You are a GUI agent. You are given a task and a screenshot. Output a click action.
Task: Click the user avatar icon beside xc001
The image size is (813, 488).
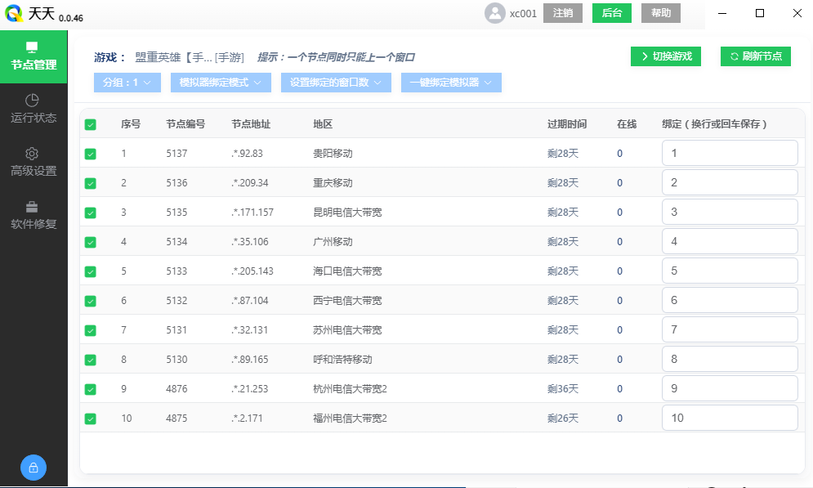(x=494, y=13)
